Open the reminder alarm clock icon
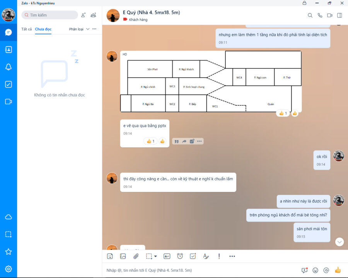The image size is (348, 278). (x=180, y=256)
